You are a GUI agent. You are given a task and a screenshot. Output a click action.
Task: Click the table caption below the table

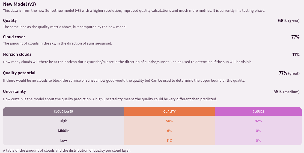pyautogui.click(x=67, y=150)
